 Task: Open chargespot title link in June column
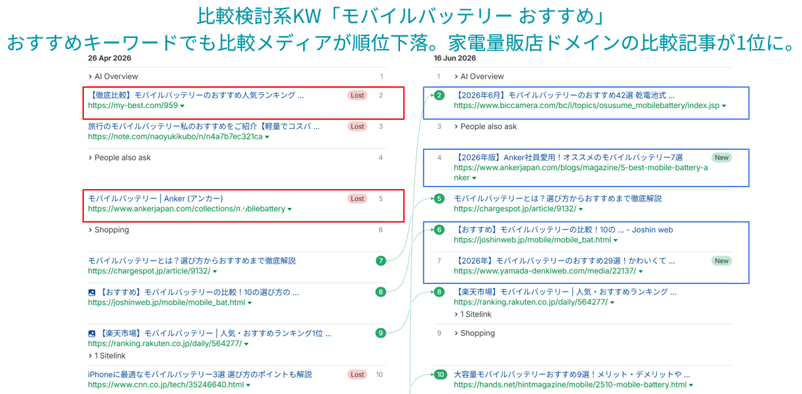(x=558, y=198)
